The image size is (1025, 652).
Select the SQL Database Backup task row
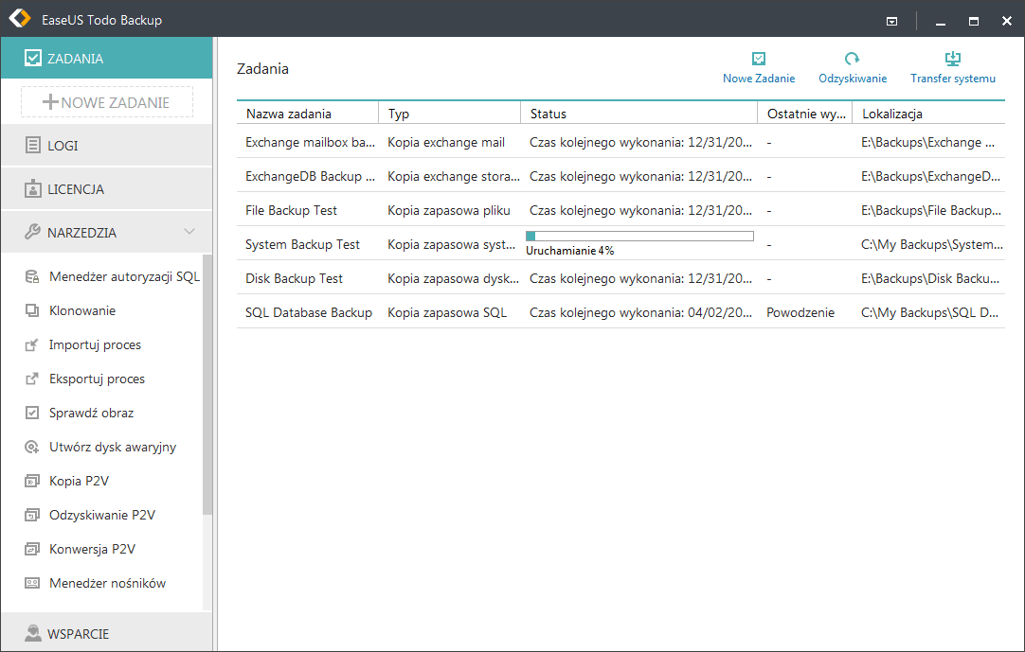pyautogui.click(x=308, y=312)
